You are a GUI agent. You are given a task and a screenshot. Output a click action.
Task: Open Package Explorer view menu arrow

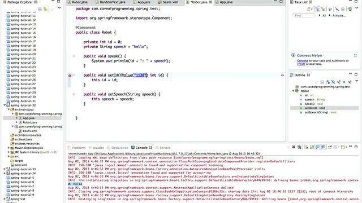tap(59, 8)
